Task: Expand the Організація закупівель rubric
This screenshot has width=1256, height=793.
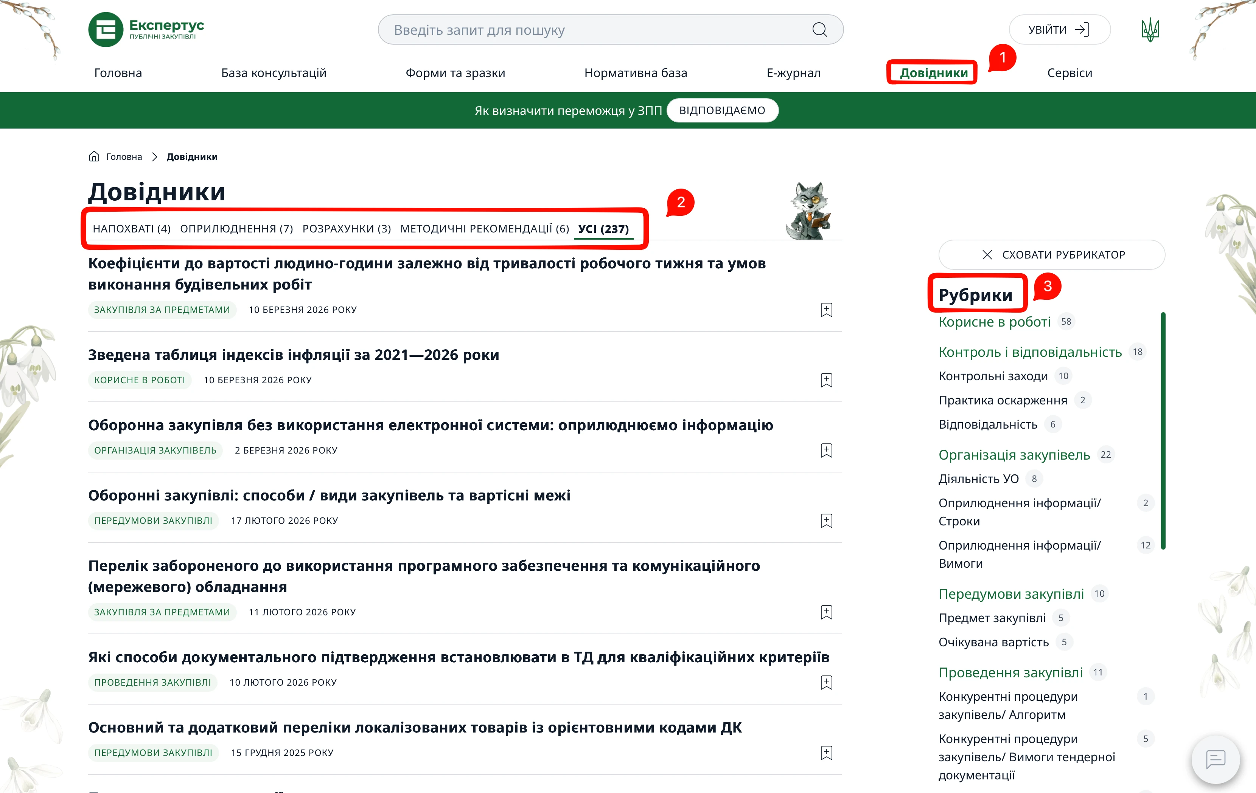Action: 1014,454
